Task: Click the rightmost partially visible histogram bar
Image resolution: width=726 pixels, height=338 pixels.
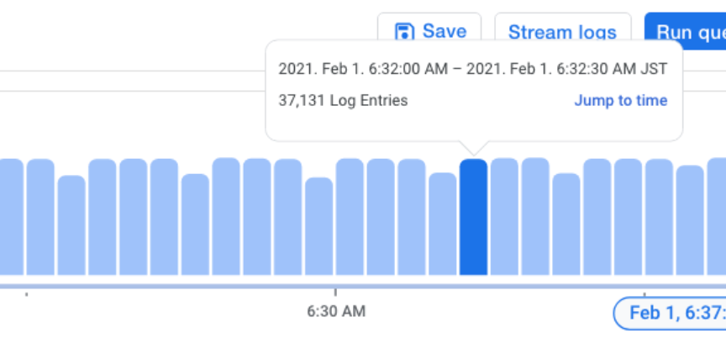Action: (717, 216)
